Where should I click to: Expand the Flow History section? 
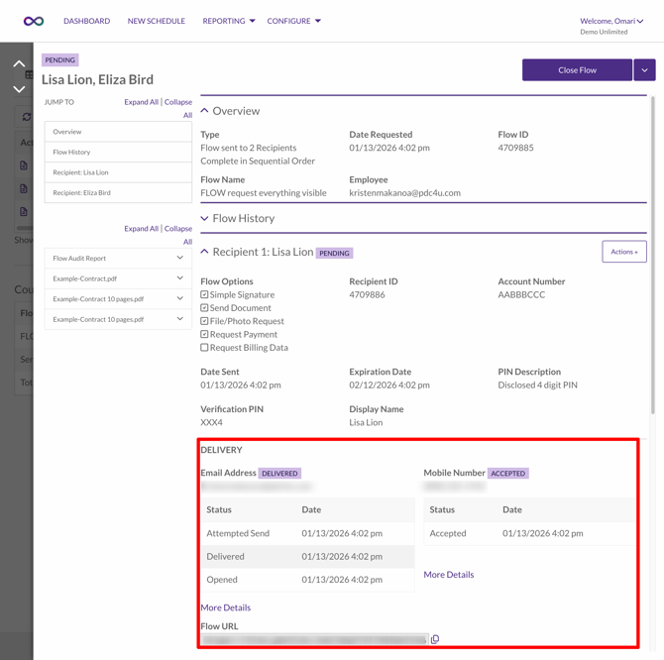[205, 218]
